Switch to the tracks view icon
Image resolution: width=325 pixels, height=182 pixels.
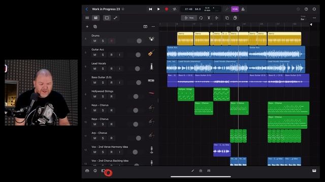pyautogui.click(x=96, y=18)
